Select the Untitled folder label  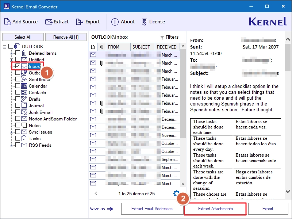(x=36, y=60)
